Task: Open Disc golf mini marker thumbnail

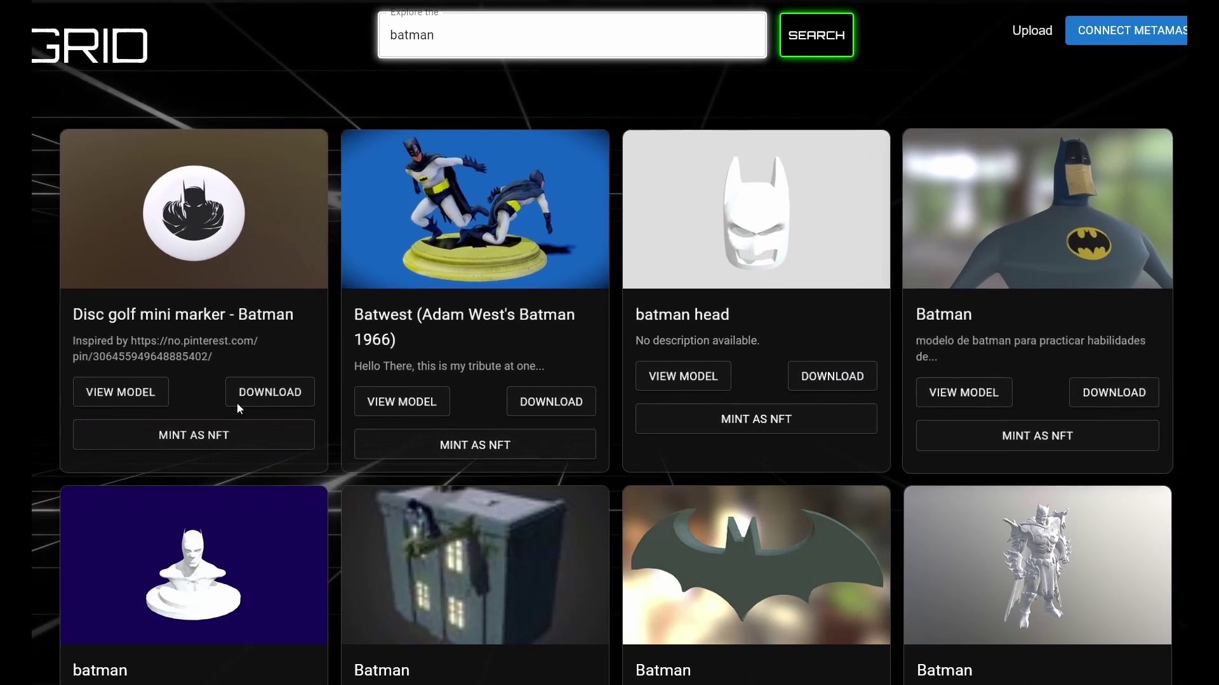Action: point(194,209)
